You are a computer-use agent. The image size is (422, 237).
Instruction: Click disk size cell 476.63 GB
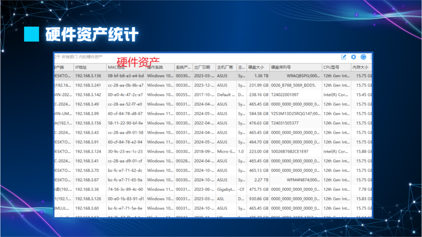pyautogui.click(x=258, y=123)
